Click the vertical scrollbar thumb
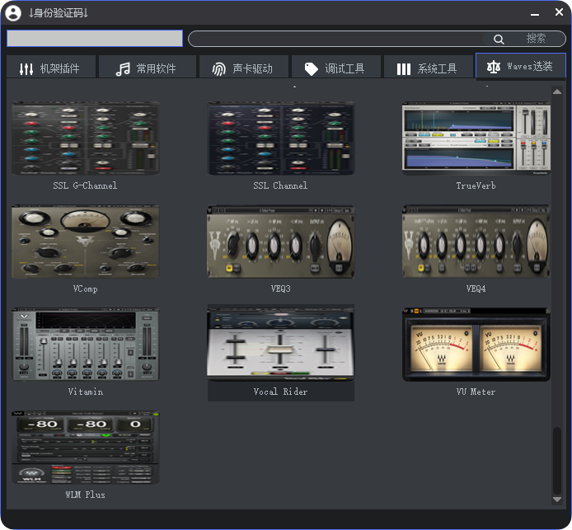The height and width of the screenshot is (530, 572). coord(557,460)
